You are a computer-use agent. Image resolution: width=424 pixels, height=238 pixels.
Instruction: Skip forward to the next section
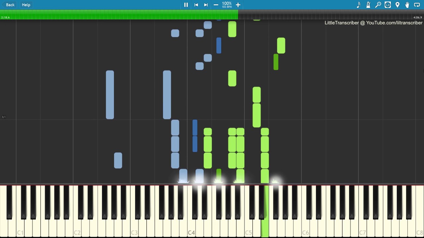(x=206, y=5)
